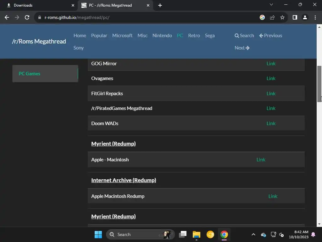This screenshot has height=242, width=322.
Task: Click the /r/Roms Megathread site title
Action: pyautogui.click(x=39, y=41)
